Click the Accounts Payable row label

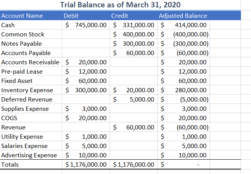coord(31,53)
